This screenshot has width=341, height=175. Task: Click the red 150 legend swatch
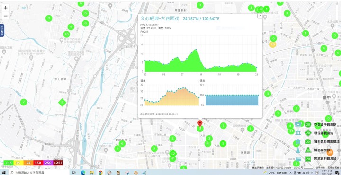38,163
